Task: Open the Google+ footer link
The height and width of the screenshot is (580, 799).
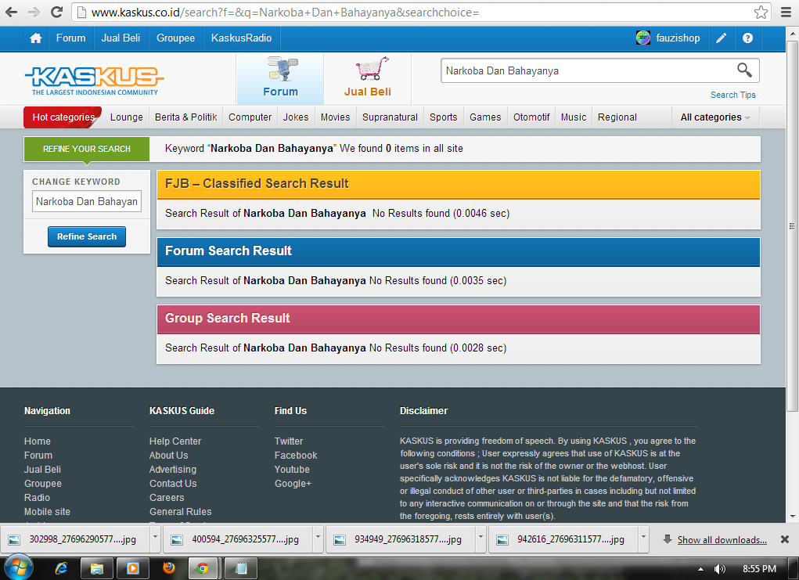Action: [293, 484]
